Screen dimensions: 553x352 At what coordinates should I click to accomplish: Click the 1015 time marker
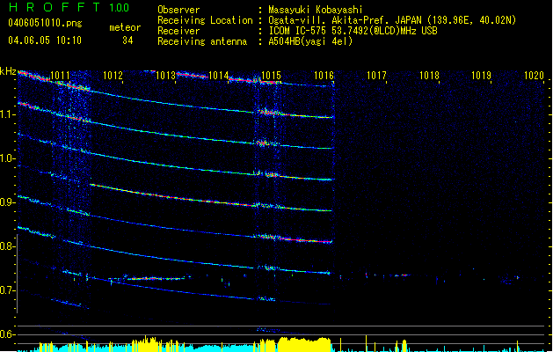271,77
